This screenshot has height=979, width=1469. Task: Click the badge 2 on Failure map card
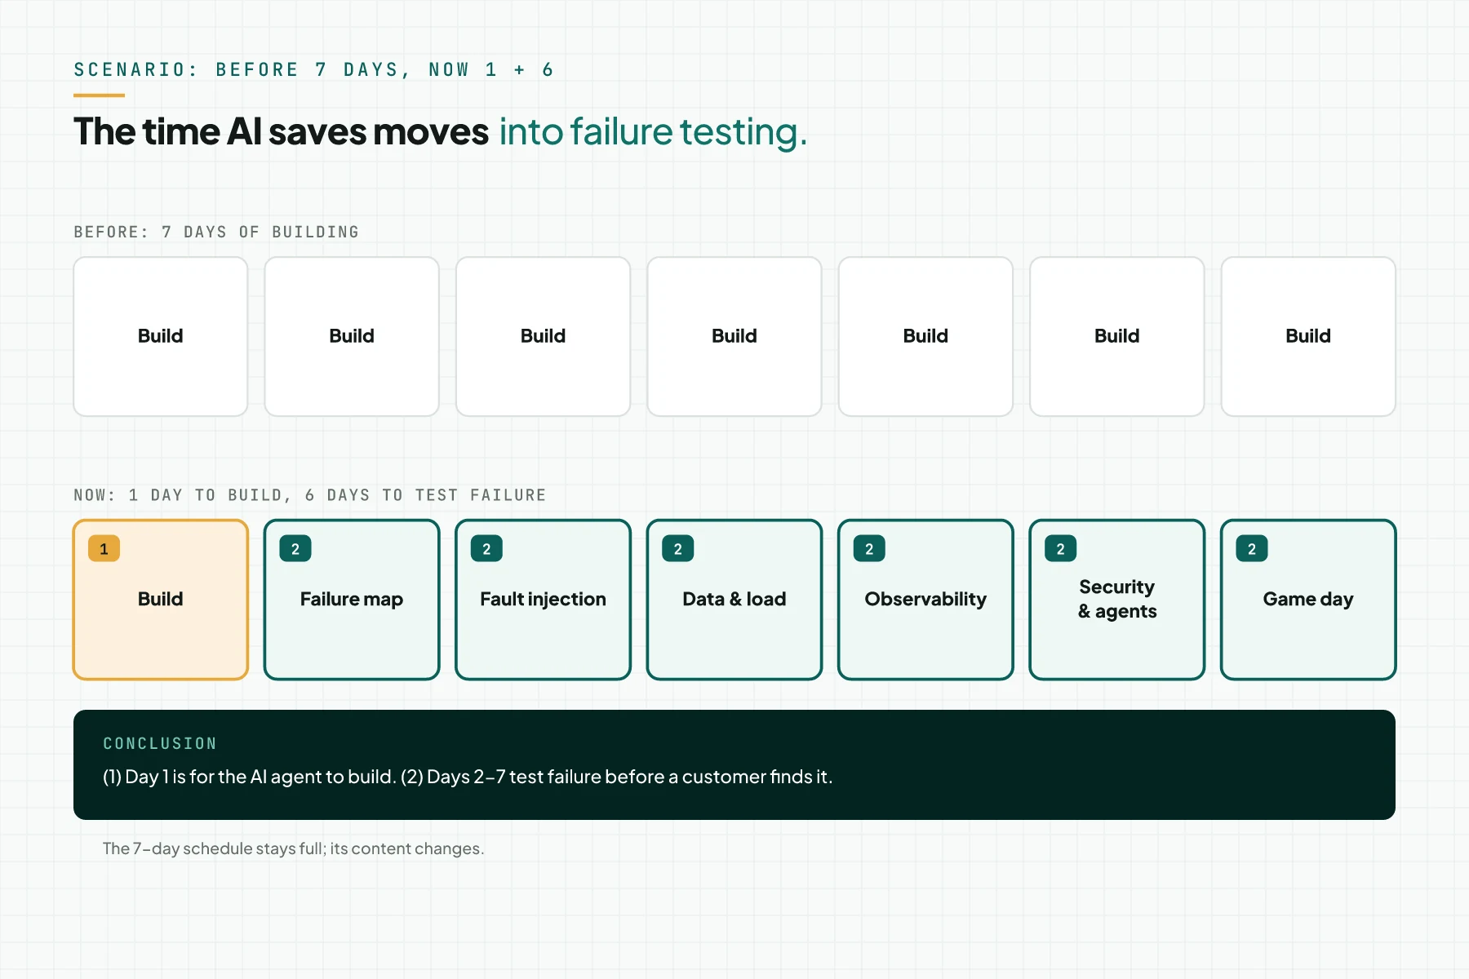[295, 549]
